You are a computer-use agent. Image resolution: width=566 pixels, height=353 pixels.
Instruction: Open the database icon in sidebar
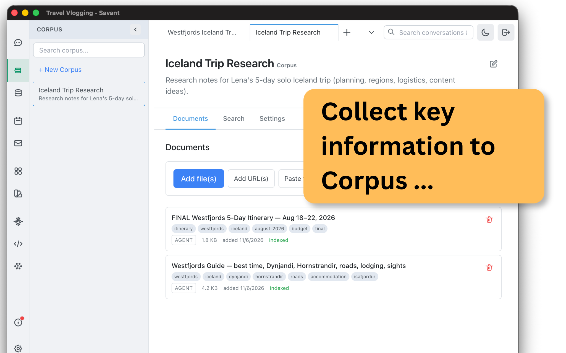[x=18, y=93]
